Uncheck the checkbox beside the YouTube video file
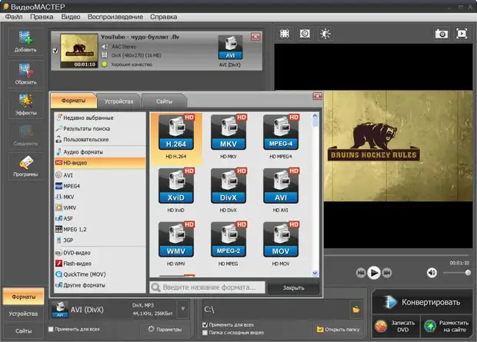Screen dimensions: 477x342 tap(54, 51)
